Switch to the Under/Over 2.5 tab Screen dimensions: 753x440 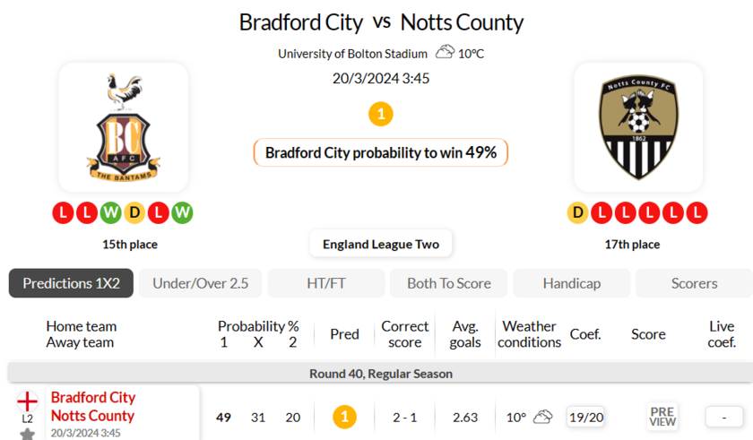point(201,283)
